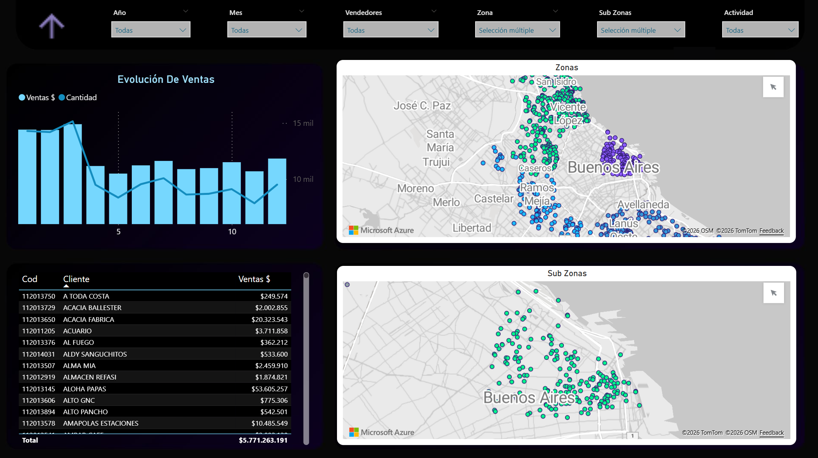Open the Sub Zonas selection dropdown
The image size is (818, 458).
641,30
